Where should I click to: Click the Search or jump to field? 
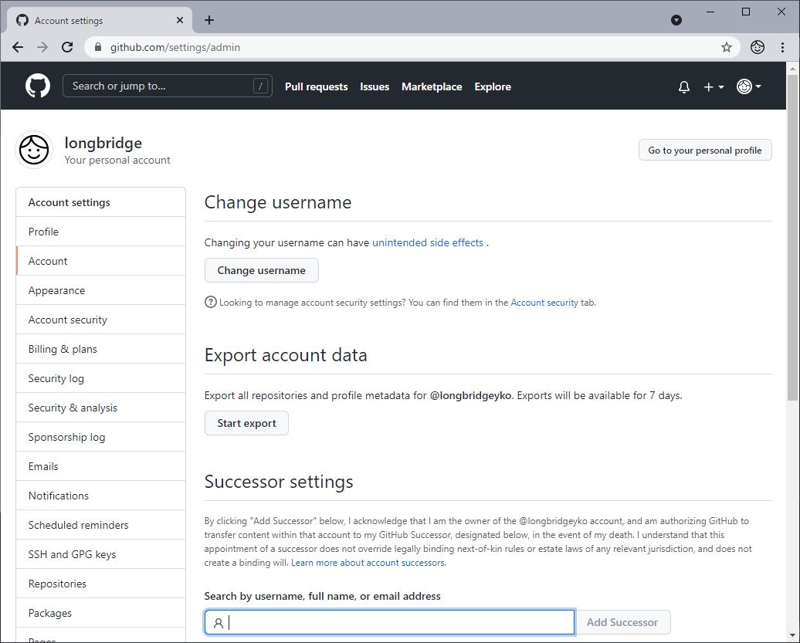pyautogui.click(x=168, y=86)
